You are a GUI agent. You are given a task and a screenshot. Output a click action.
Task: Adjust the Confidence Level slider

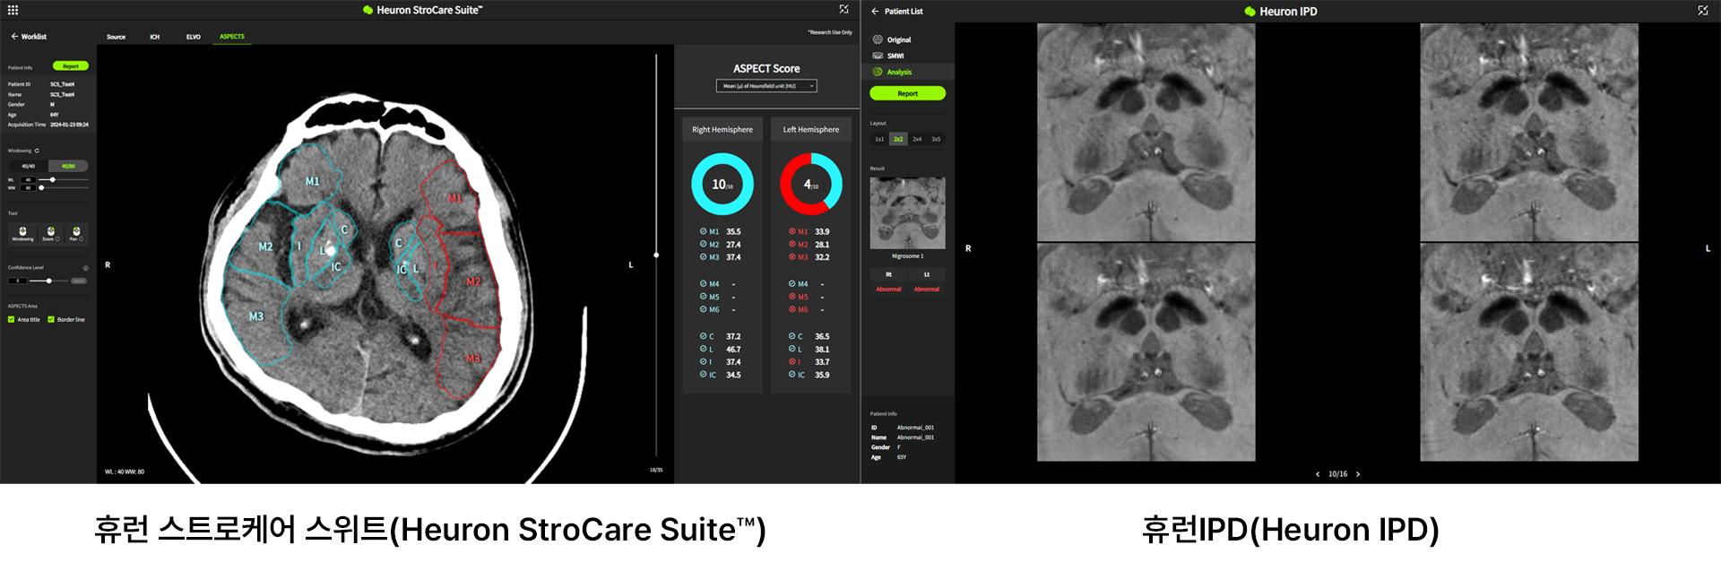click(x=48, y=281)
